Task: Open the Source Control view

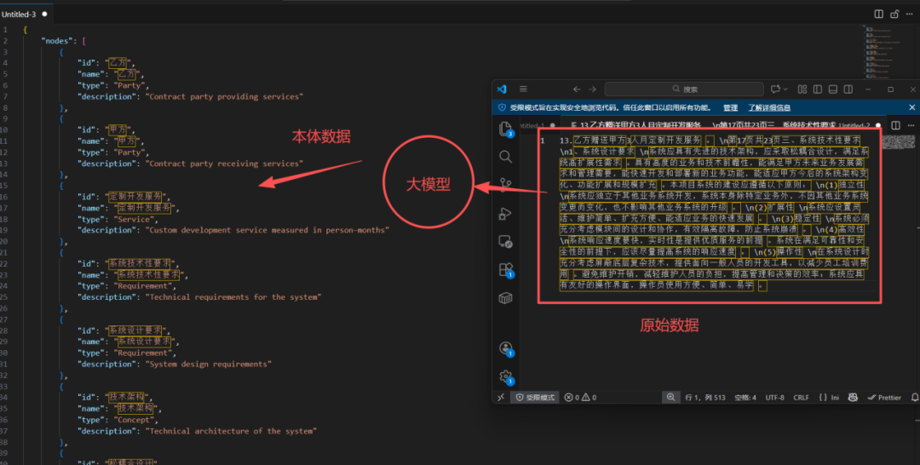Action: coord(505,183)
